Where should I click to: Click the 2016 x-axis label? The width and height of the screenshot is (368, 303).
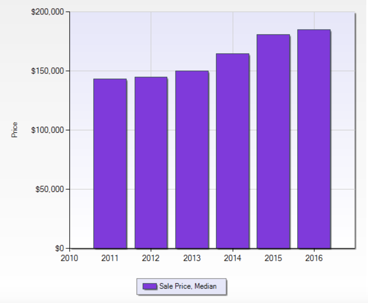tap(314, 258)
